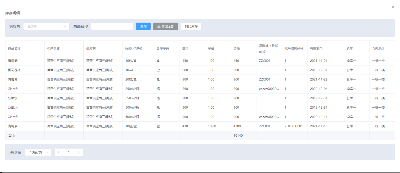Image resolution: width=400 pixels, height=173 pixels.
Task: Click the total amount 10140 cell
Action: pyautogui.click(x=238, y=136)
